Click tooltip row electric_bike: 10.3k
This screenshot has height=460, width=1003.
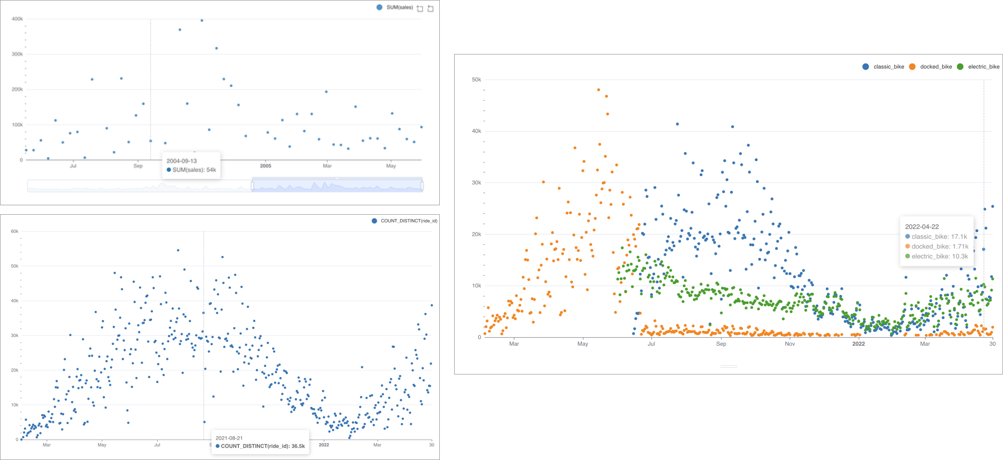coord(936,257)
